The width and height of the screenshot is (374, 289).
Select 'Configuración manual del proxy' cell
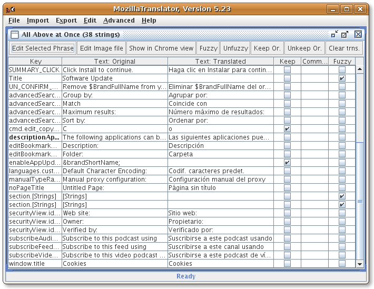tap(221, 180)
